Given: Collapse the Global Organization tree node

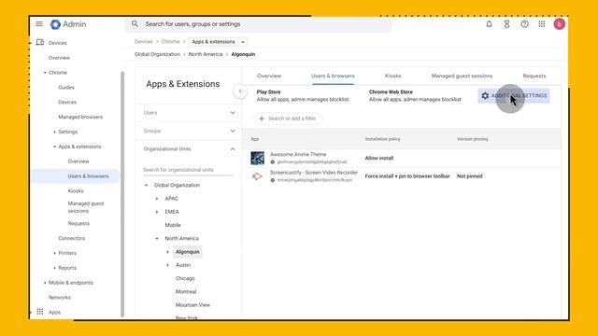Looking at the screenshot, I should coord(146,185).
